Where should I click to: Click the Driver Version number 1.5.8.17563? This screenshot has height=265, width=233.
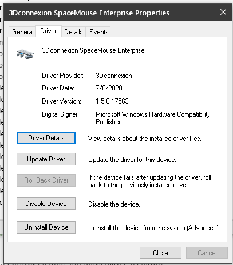[x=112, y=101]
